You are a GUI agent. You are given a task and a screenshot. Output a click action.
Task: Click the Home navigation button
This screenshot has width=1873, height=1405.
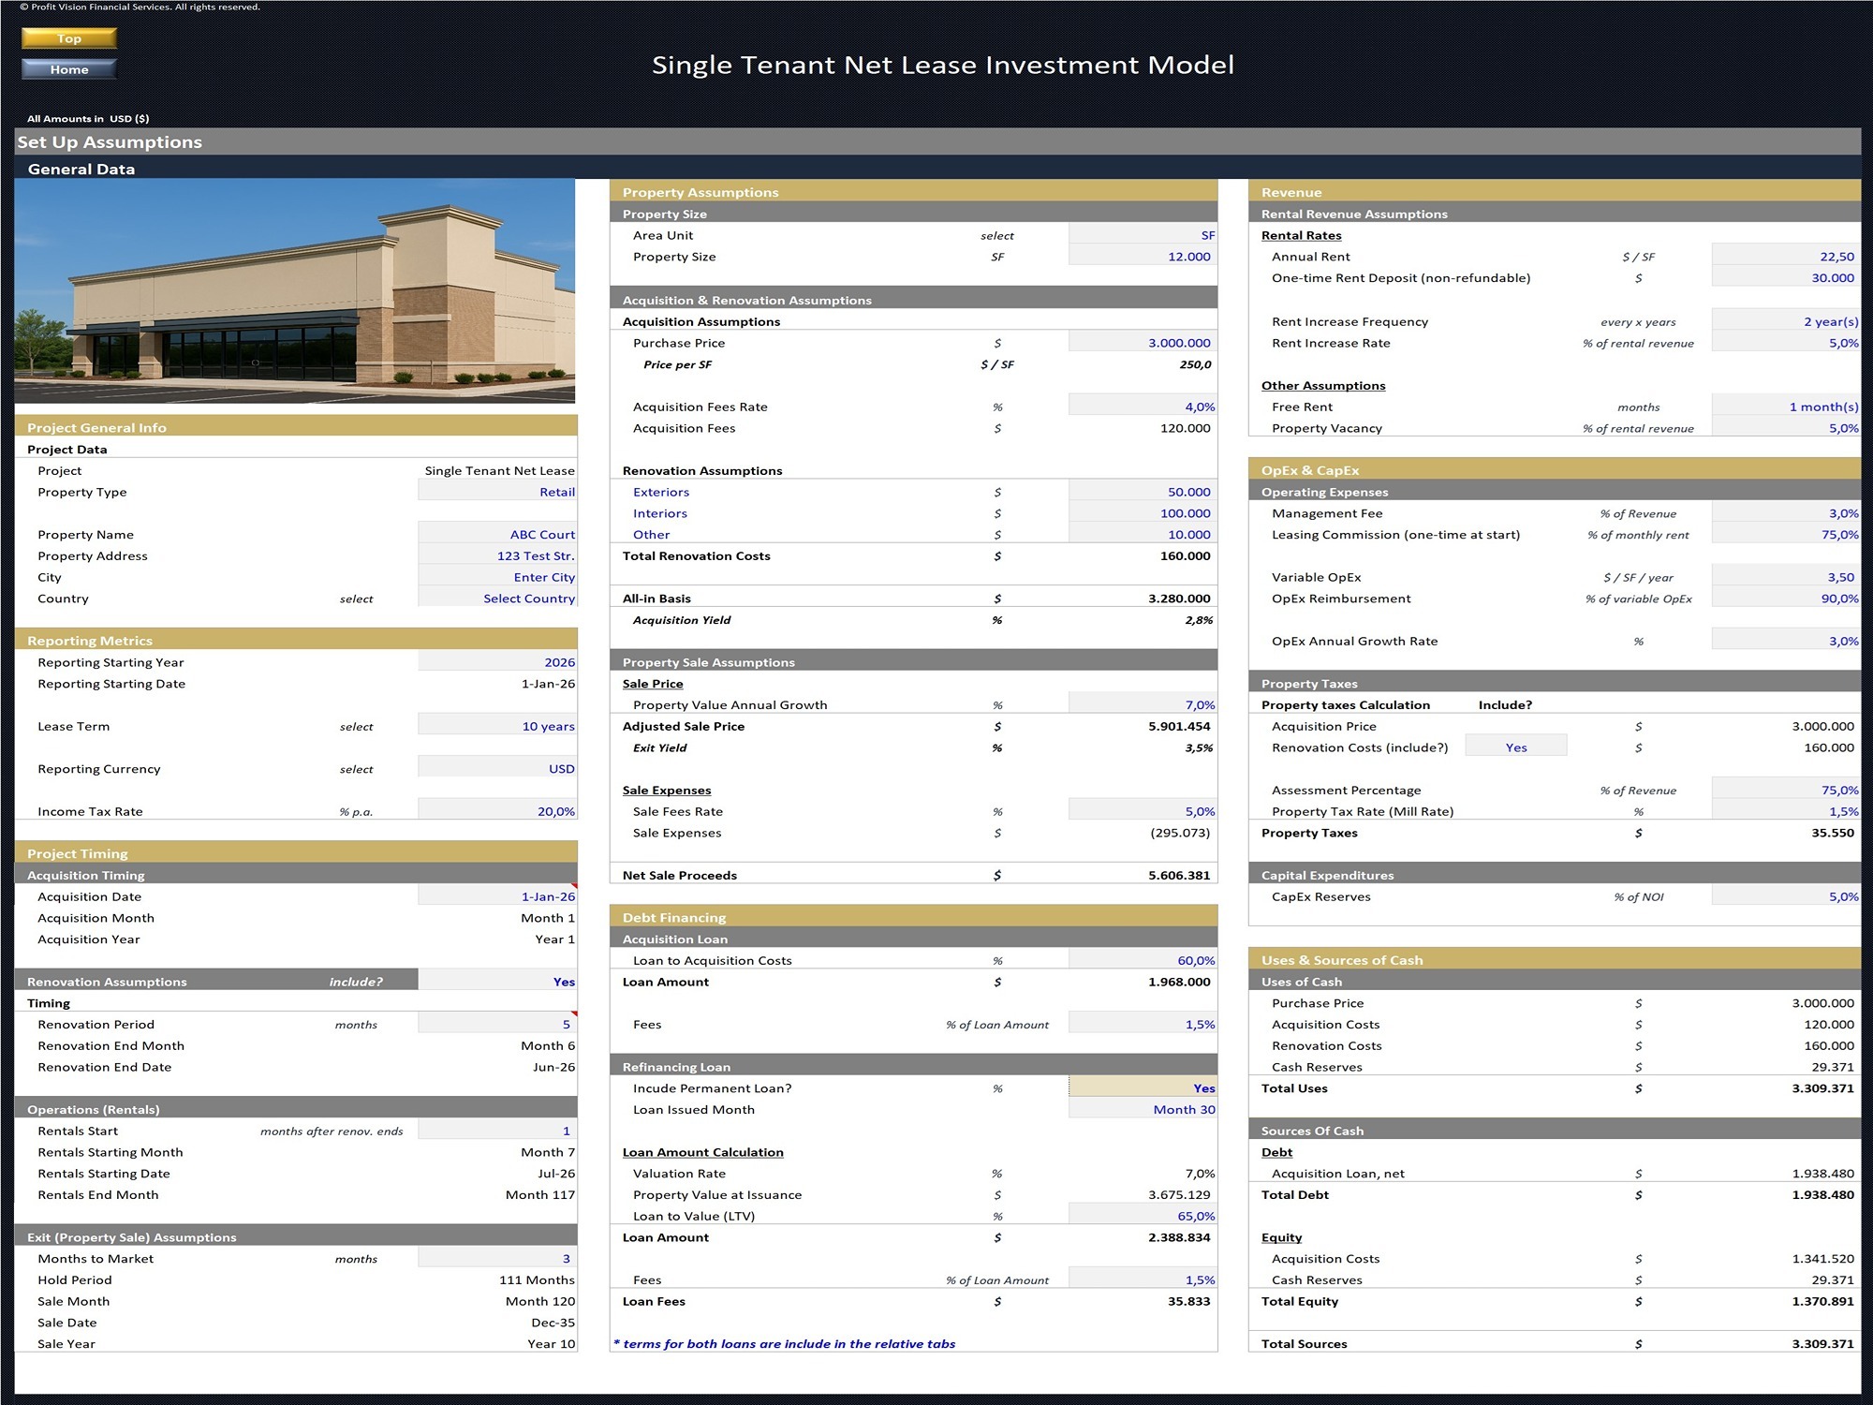coord(67,68)
